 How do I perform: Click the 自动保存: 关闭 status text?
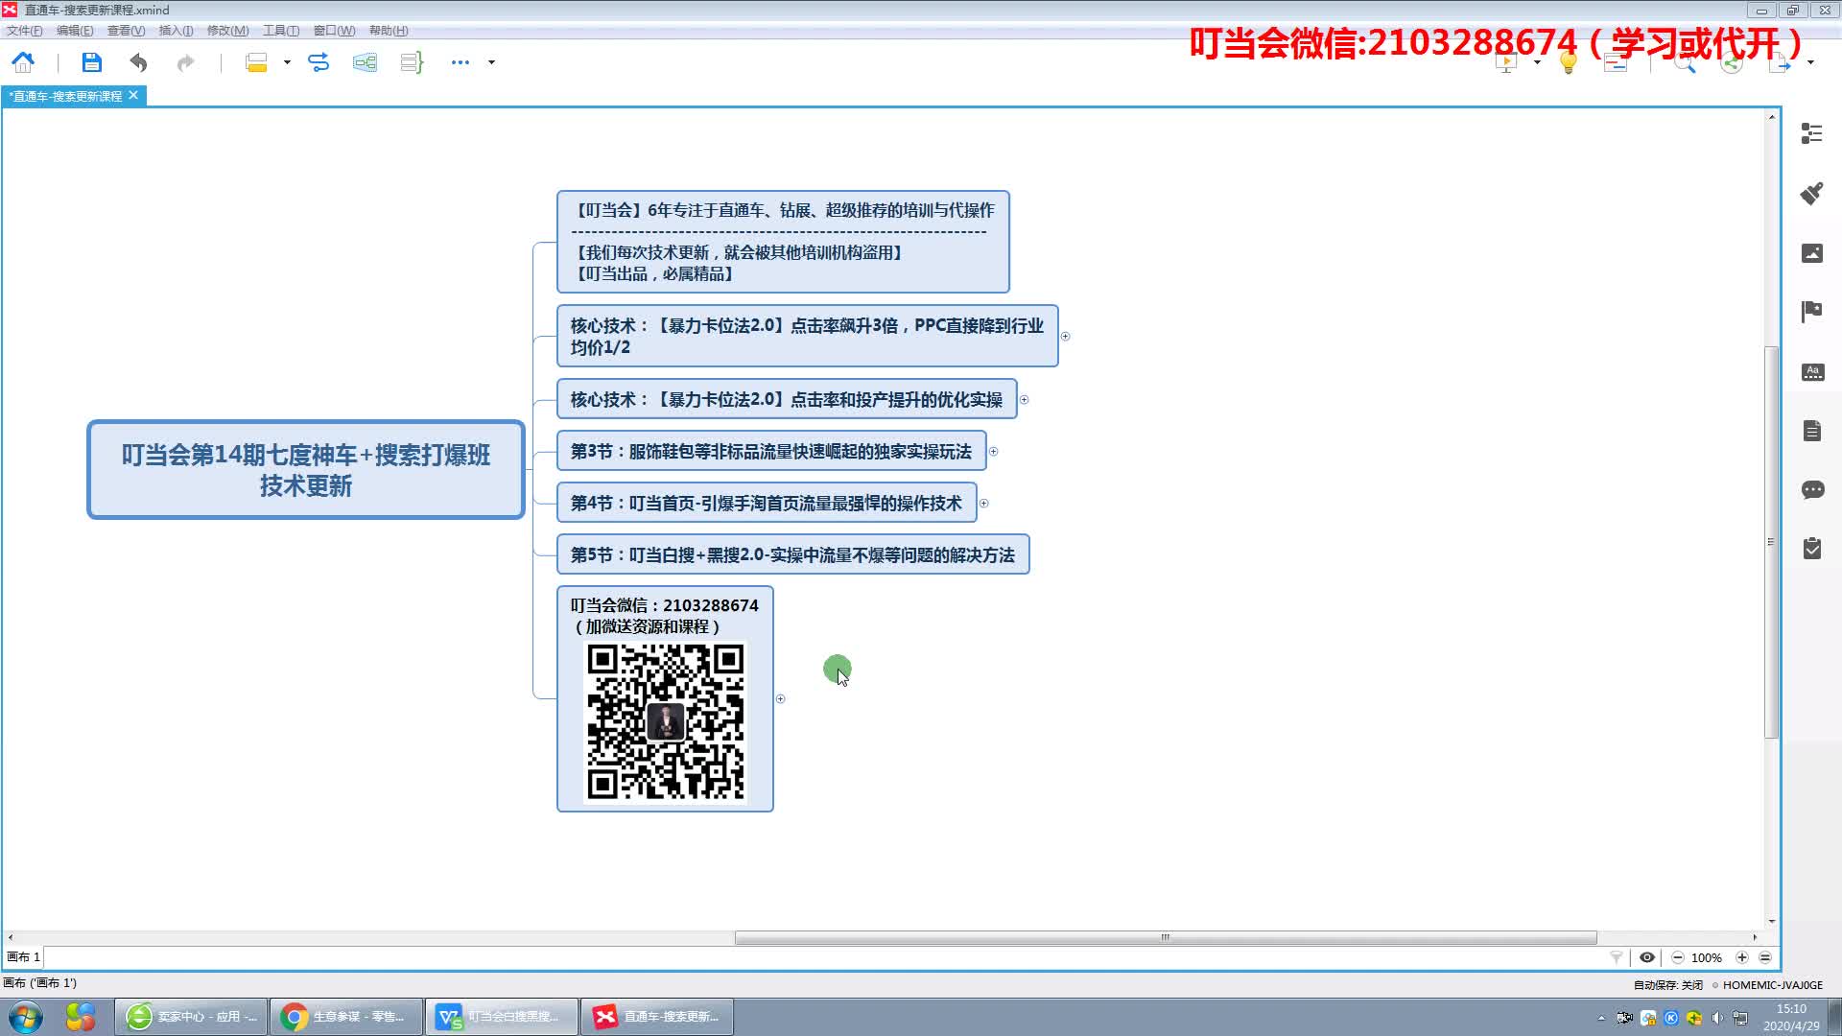pyautogui.click(x=1668, y=985)
